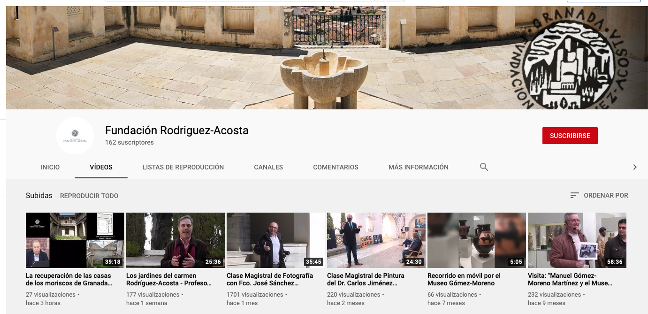Click the "177 visualizaciones" text
The image size is (648, 314).
152,295
